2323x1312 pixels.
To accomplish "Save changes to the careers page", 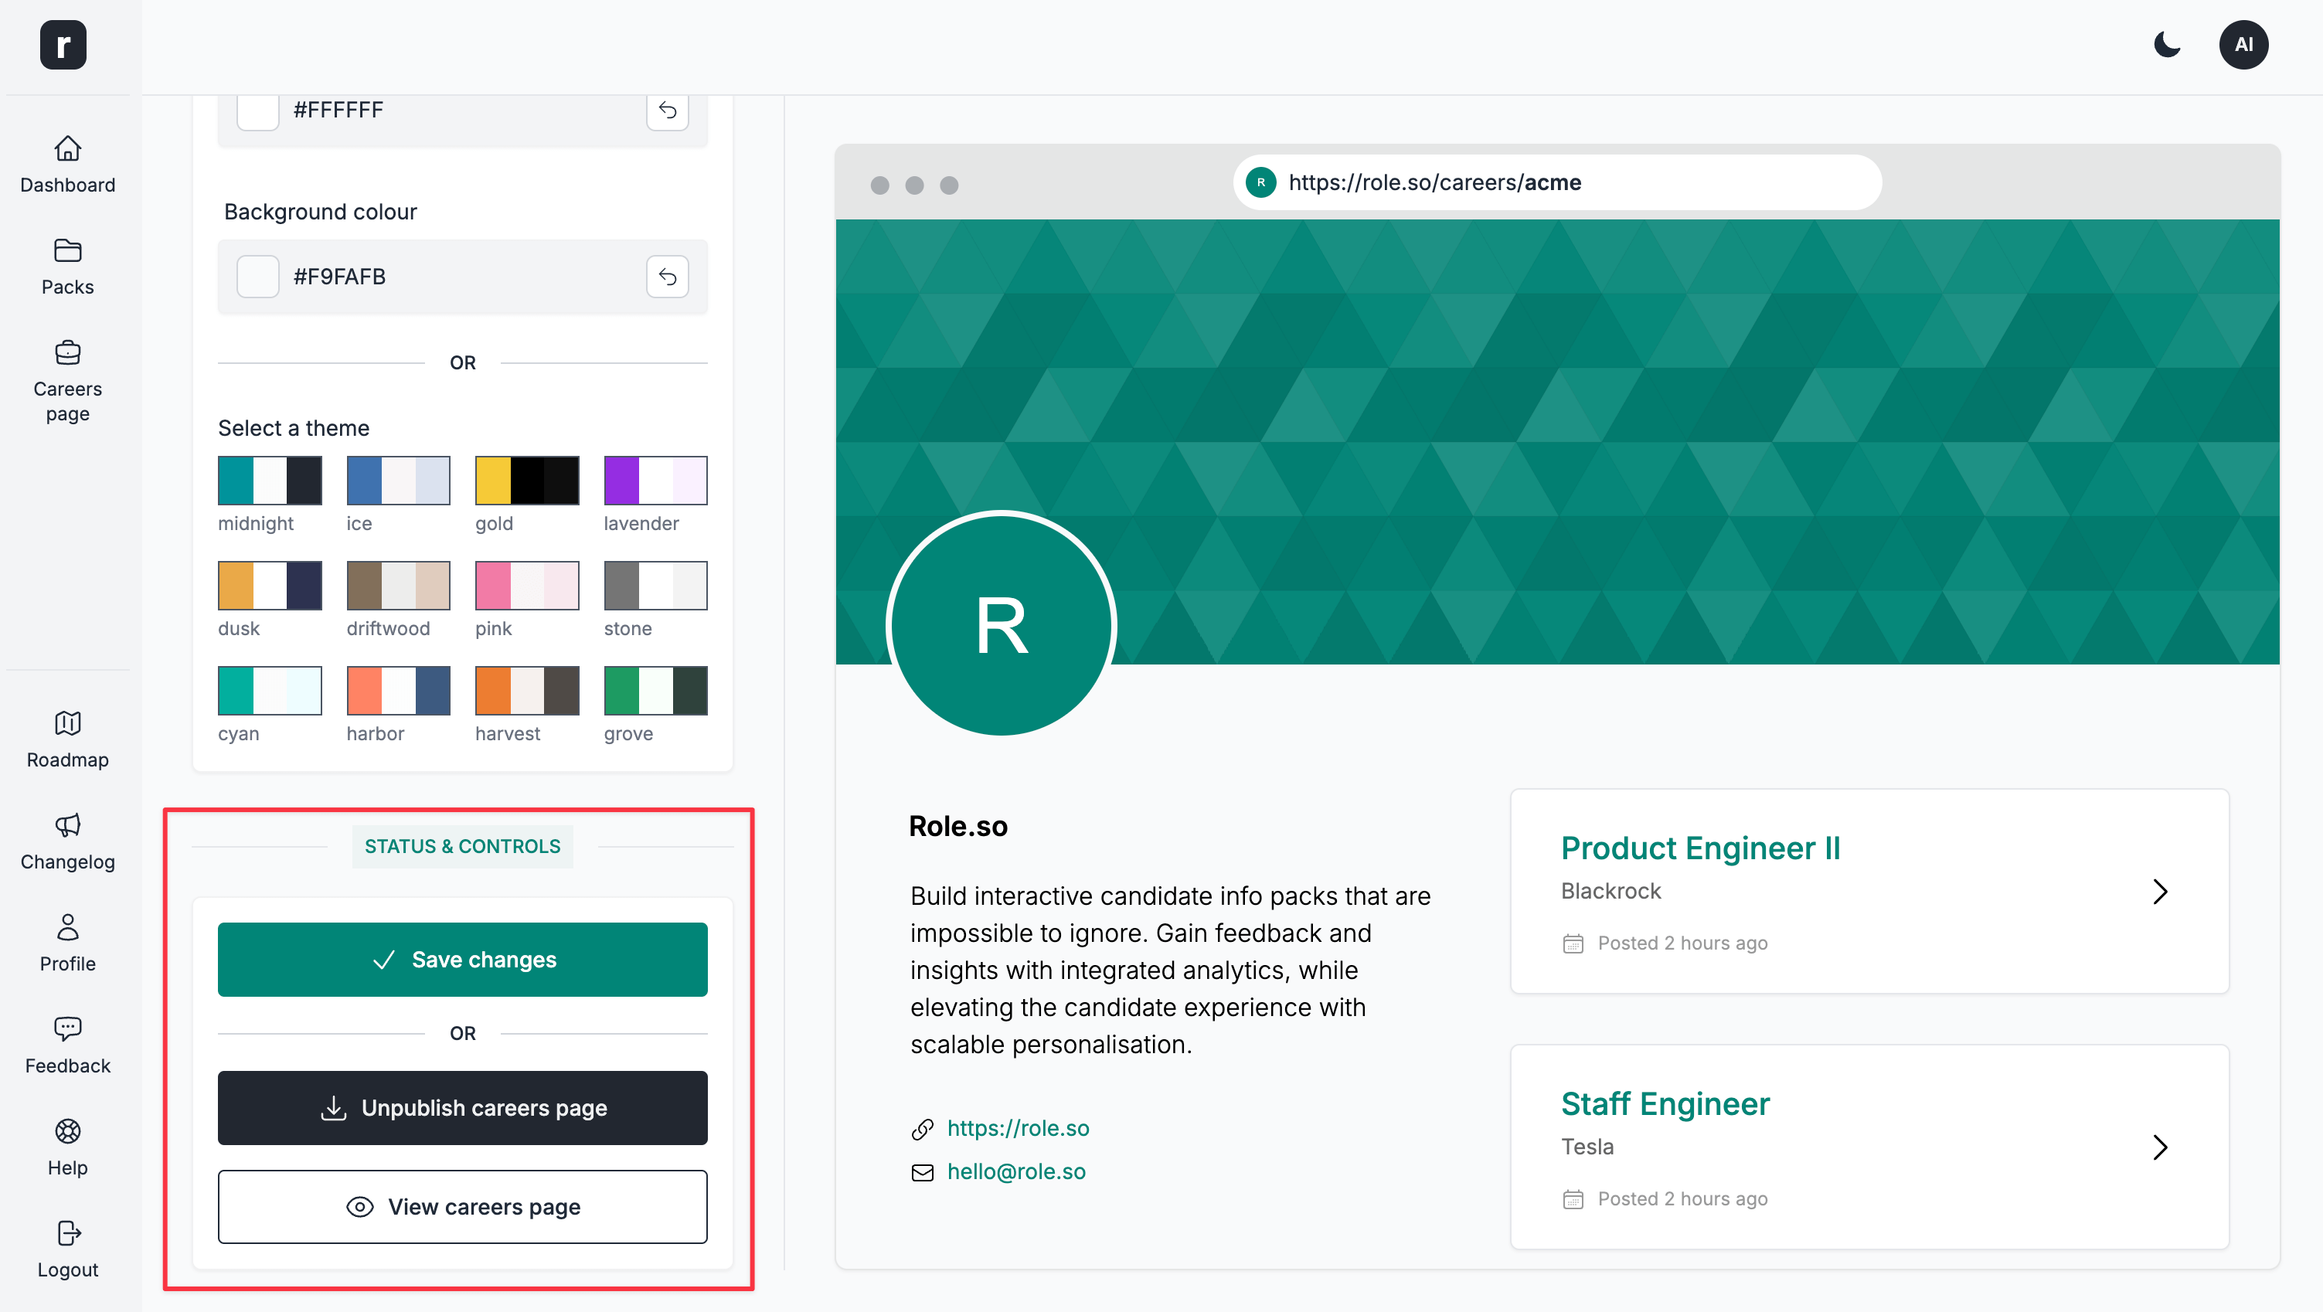I will click(x=463, y=960).
